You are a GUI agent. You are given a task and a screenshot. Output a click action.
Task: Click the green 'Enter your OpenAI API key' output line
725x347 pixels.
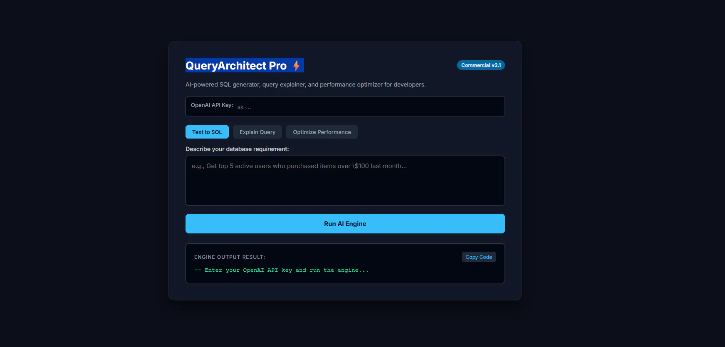click(281, 270)
